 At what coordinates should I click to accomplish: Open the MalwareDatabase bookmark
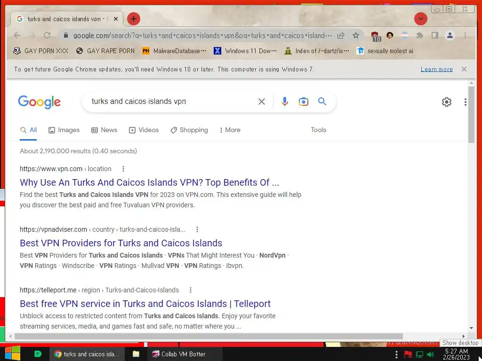(174, 51)
